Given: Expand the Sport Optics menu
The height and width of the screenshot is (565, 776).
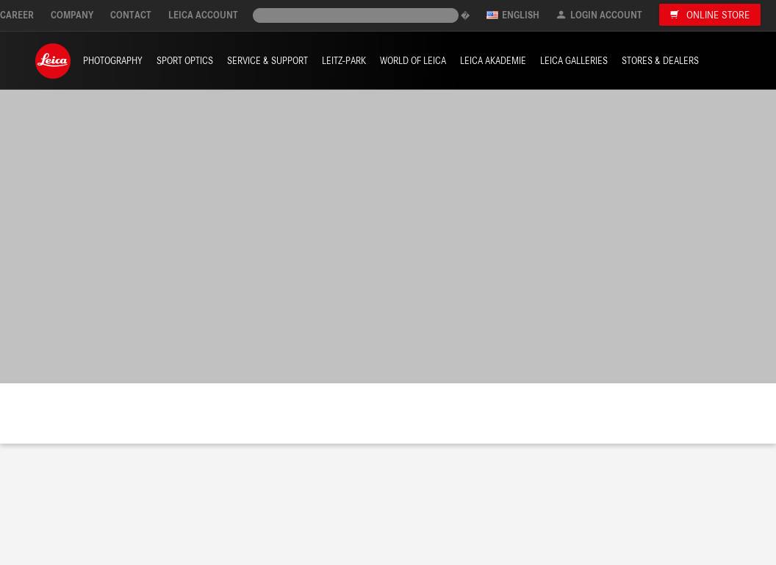Looking at the screenshot, I should click(184, 61).
